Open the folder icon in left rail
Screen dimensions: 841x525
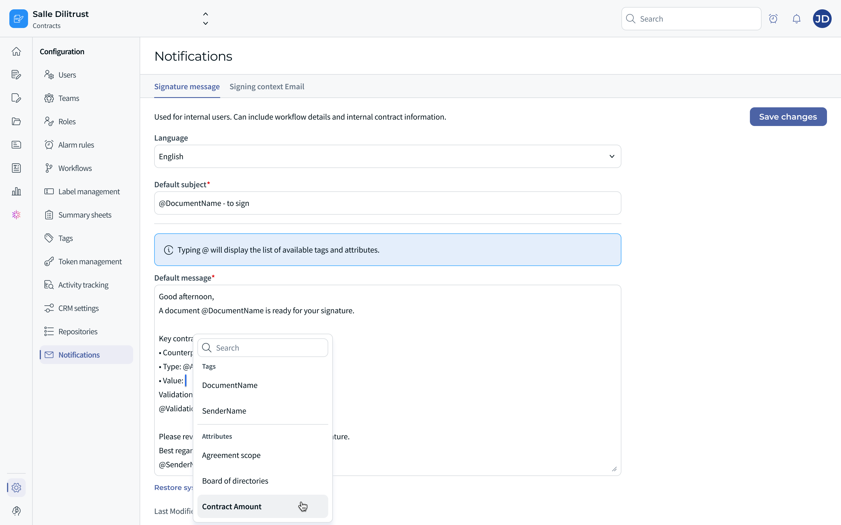click(x=16, y=121)
